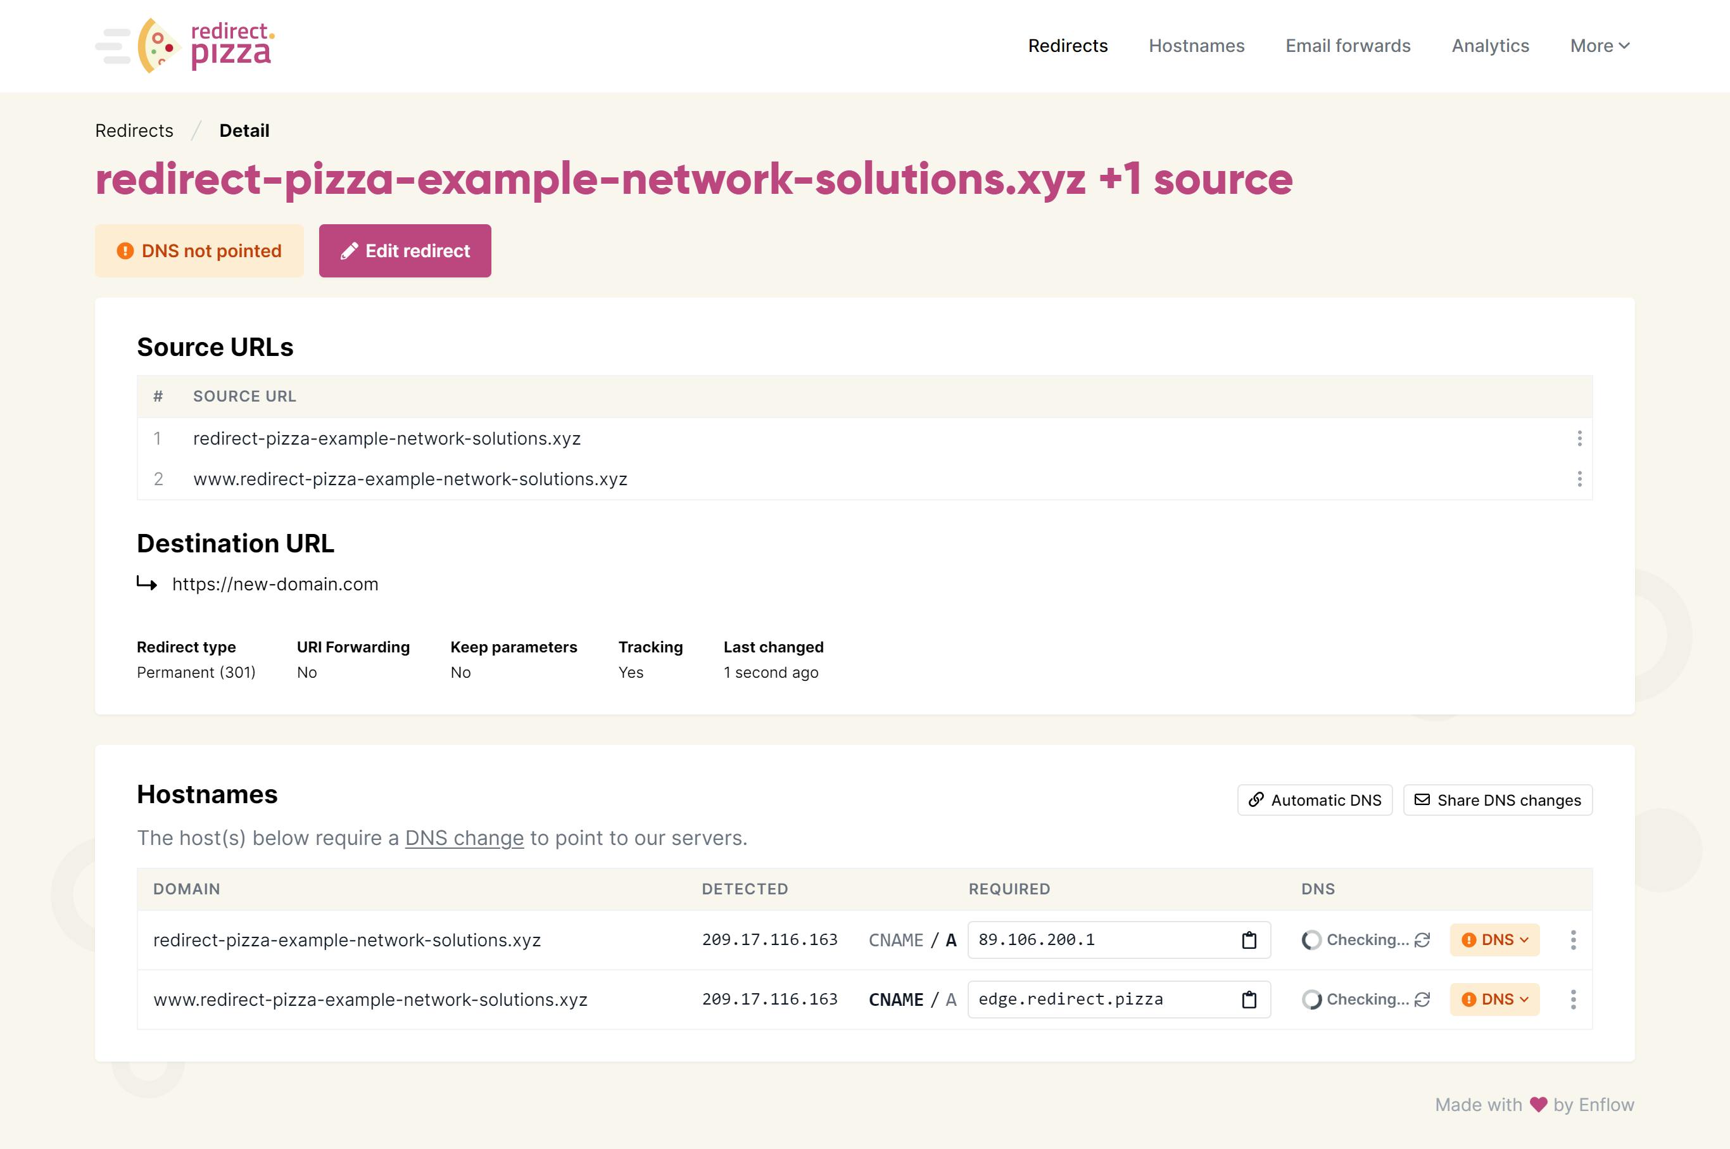
Task: Click the Edit redirect button
Action: [x=405, y=251]
